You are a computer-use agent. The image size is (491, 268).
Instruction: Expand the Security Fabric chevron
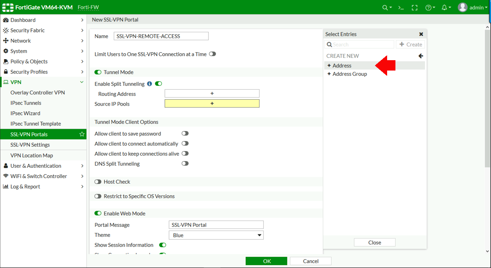(x=82, y=30)
